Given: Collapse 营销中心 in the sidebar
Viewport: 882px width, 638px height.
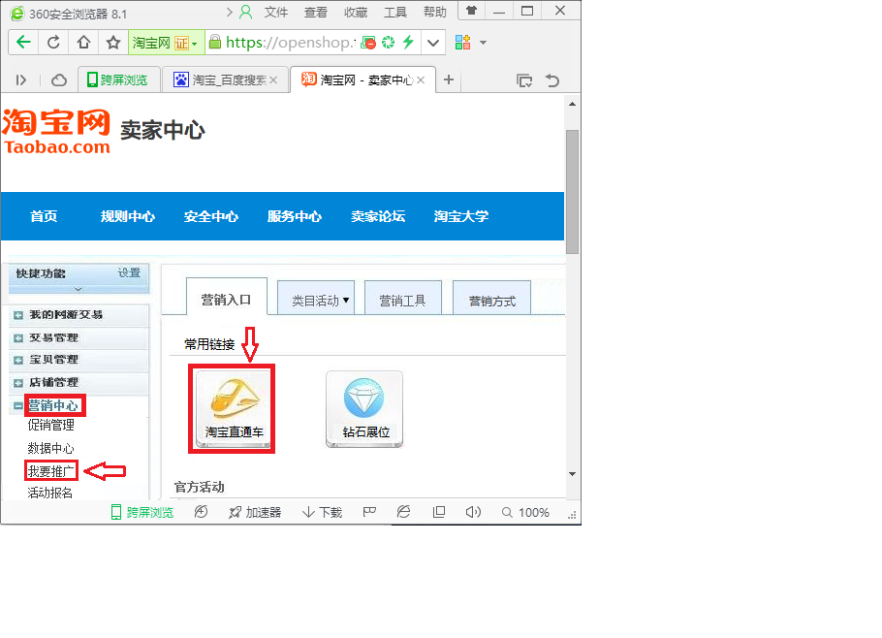Looking at the screenshot, I should click(19, 405).
